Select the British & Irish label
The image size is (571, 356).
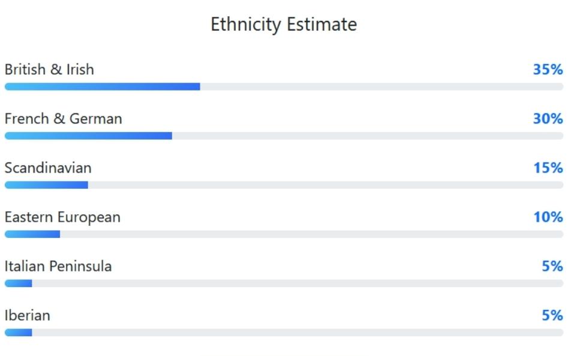tap(49, 70)
